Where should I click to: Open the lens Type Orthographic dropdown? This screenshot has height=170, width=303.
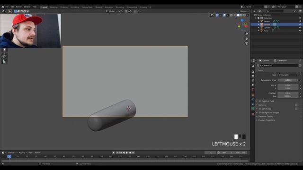point(288,75)
